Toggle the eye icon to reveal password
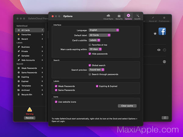This screenshot has height=137, width=183. pyautogui.click(x=159, y=50)
